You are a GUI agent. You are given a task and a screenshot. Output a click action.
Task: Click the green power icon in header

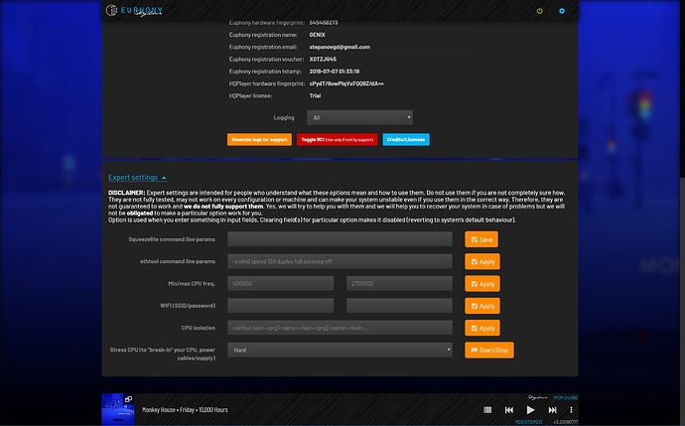[x=539, y=11]
